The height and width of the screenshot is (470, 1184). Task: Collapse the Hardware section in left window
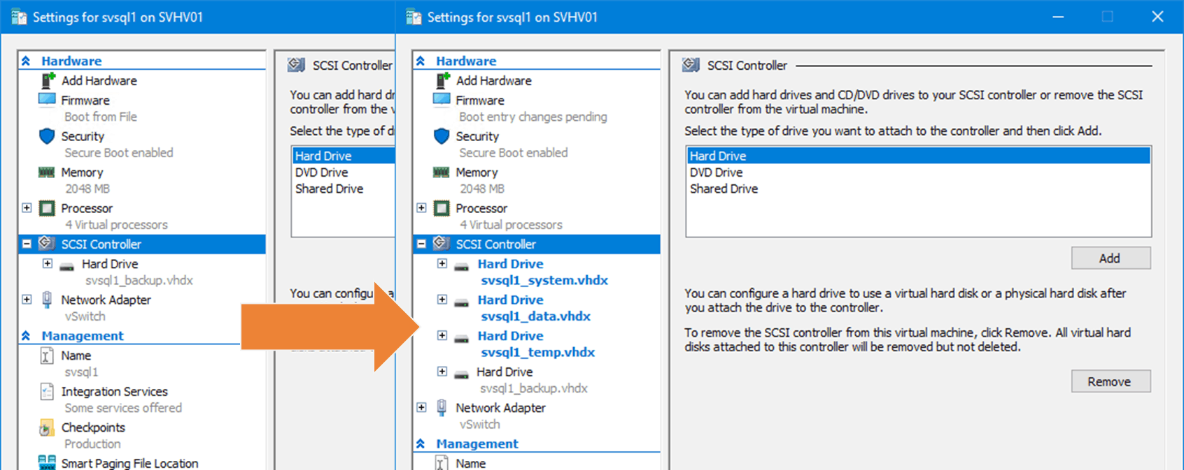(26, 61)
